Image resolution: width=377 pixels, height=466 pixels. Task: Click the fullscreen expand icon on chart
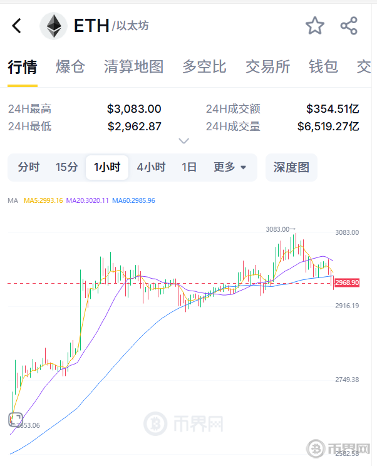point(16,420)
